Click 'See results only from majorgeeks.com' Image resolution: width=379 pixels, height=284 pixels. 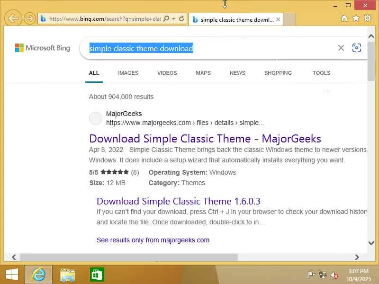153,240
